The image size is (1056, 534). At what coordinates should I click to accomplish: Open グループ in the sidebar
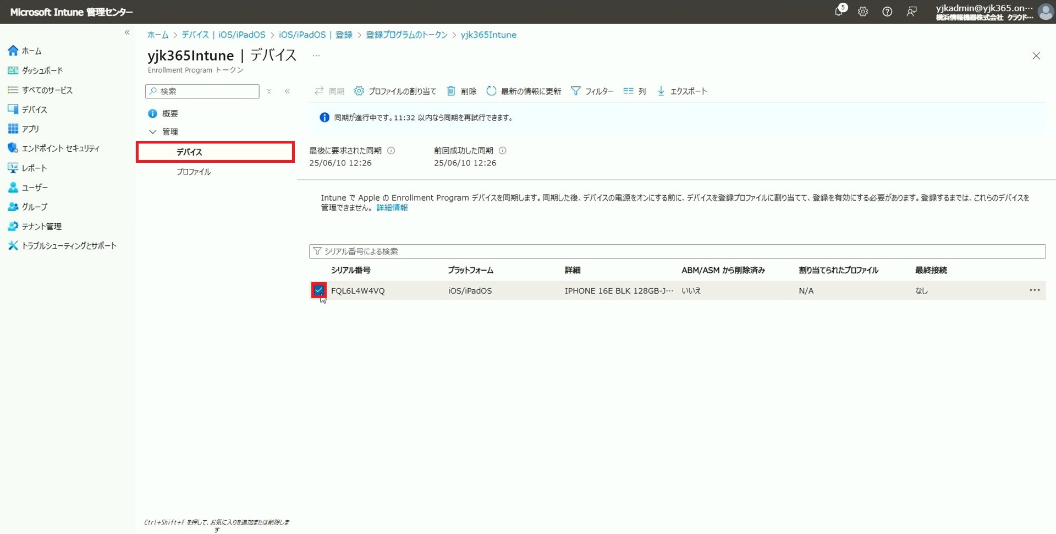pyautogui.click(x=28, y=207)
